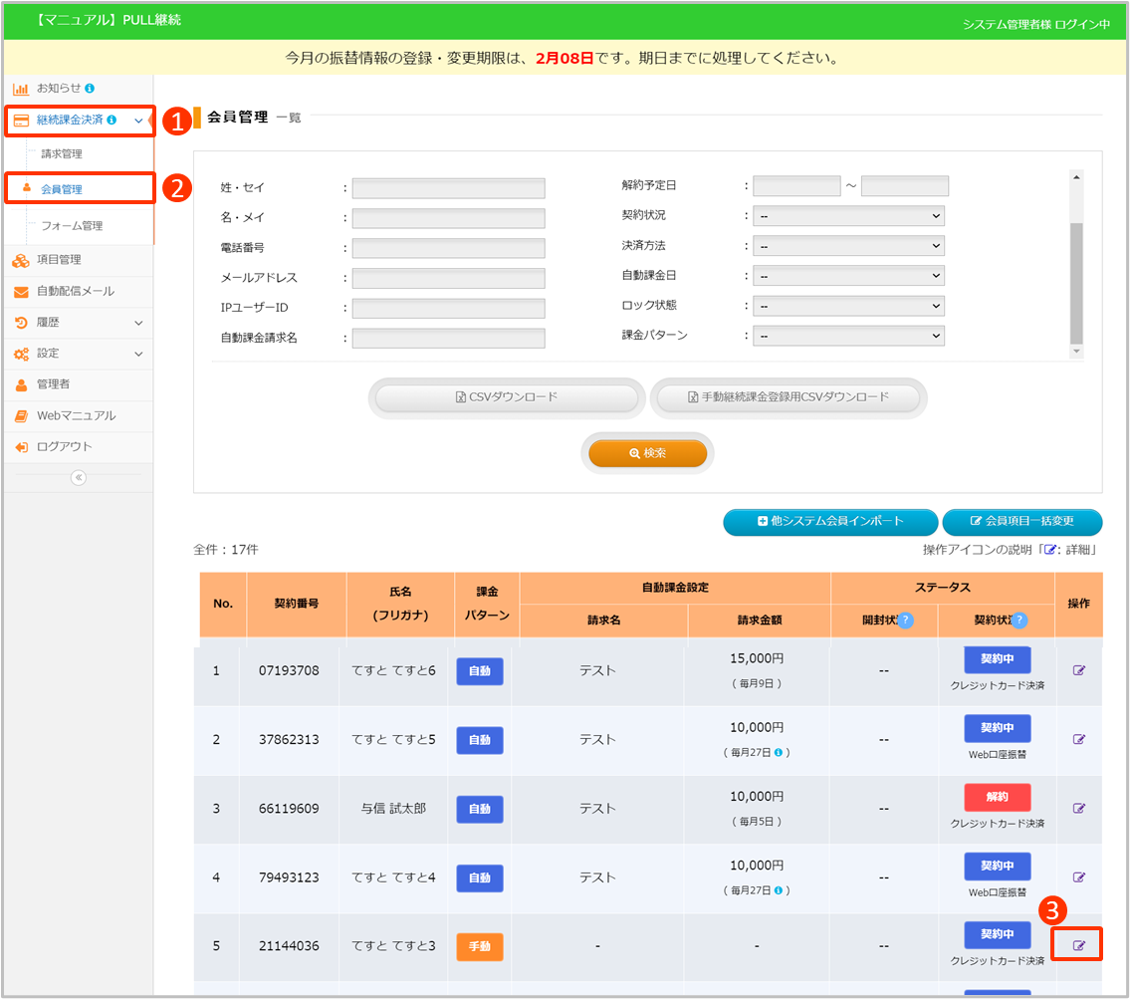
Task: Click the CSVダウンロード button
Action: pyautogui.click(x=507, y=397)
